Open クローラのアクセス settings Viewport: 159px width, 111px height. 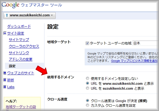24,46
